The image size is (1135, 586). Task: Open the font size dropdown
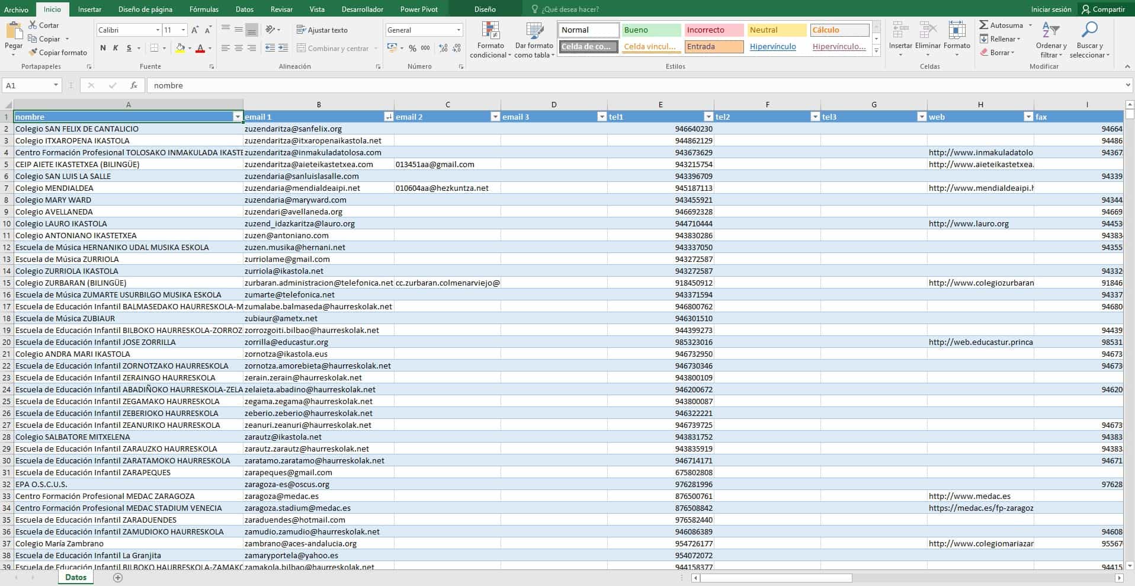(x=182, y=30)
